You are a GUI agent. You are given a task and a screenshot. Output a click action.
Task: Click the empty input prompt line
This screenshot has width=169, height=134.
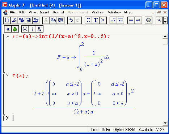click(84, 118)
